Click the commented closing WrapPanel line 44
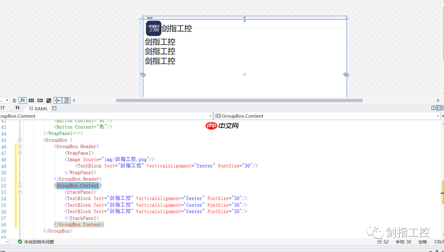Image resolution: width=444 pixels, height=252 pixels. pyautogui.click(x=63, y=133)
